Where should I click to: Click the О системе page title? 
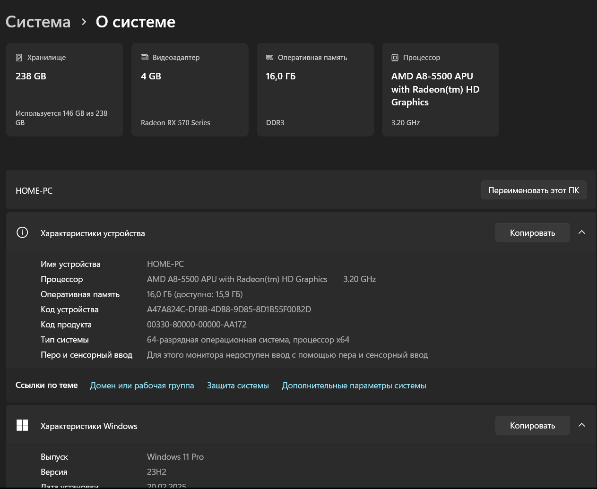tap(136, 22)
